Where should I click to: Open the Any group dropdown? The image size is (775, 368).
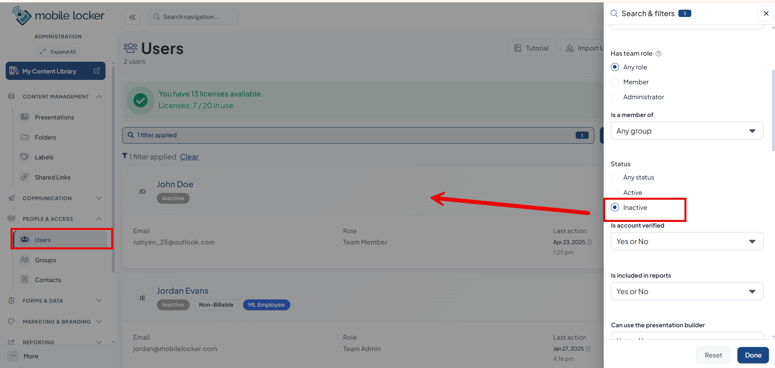[x=687, y=131]
